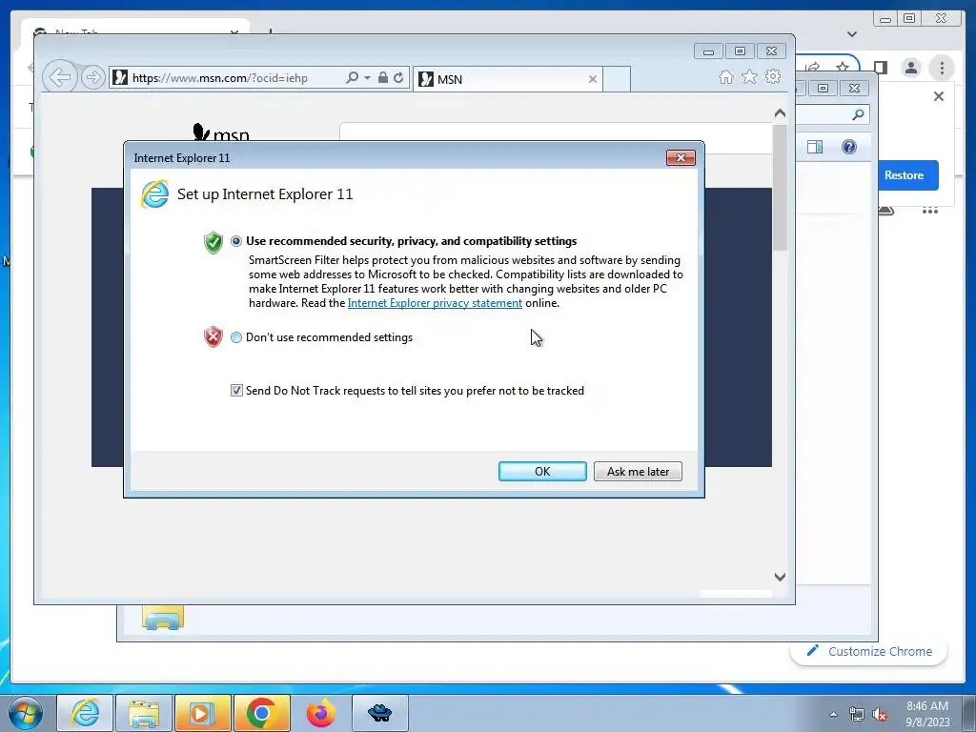Click the Internet Explorer back arrow
976x732 pixels.
click(60, 77)
